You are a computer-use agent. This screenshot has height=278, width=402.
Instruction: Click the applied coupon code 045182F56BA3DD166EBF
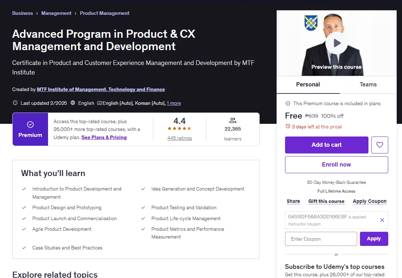coord(317,217)
